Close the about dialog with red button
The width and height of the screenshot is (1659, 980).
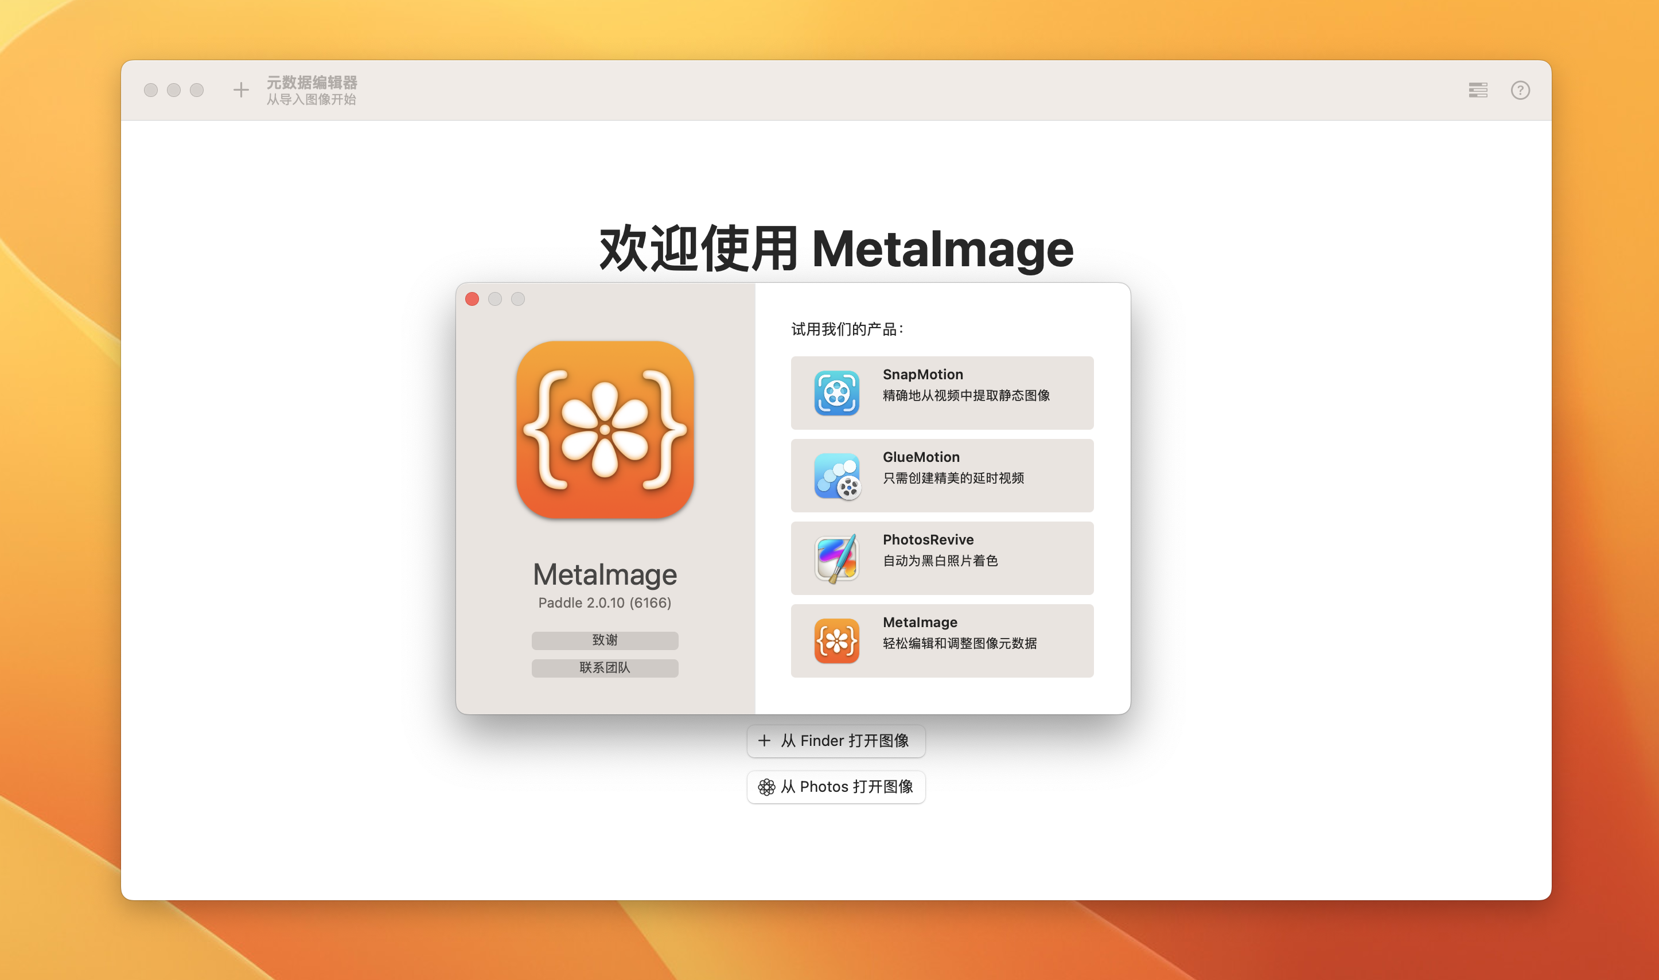472,299
